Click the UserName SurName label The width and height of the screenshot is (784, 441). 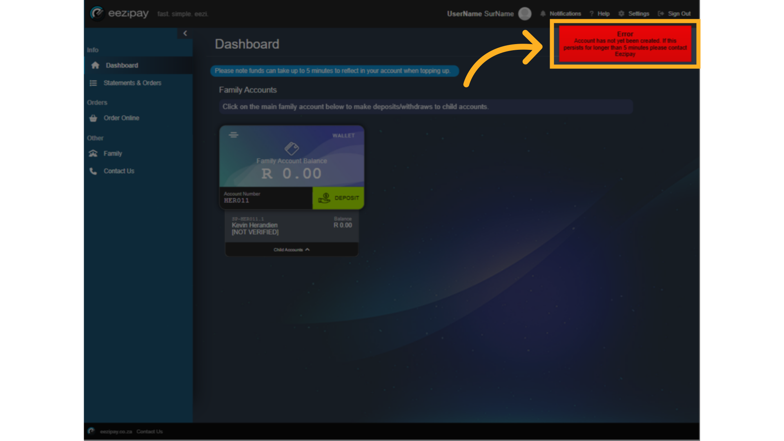click(x=480, y=13)
